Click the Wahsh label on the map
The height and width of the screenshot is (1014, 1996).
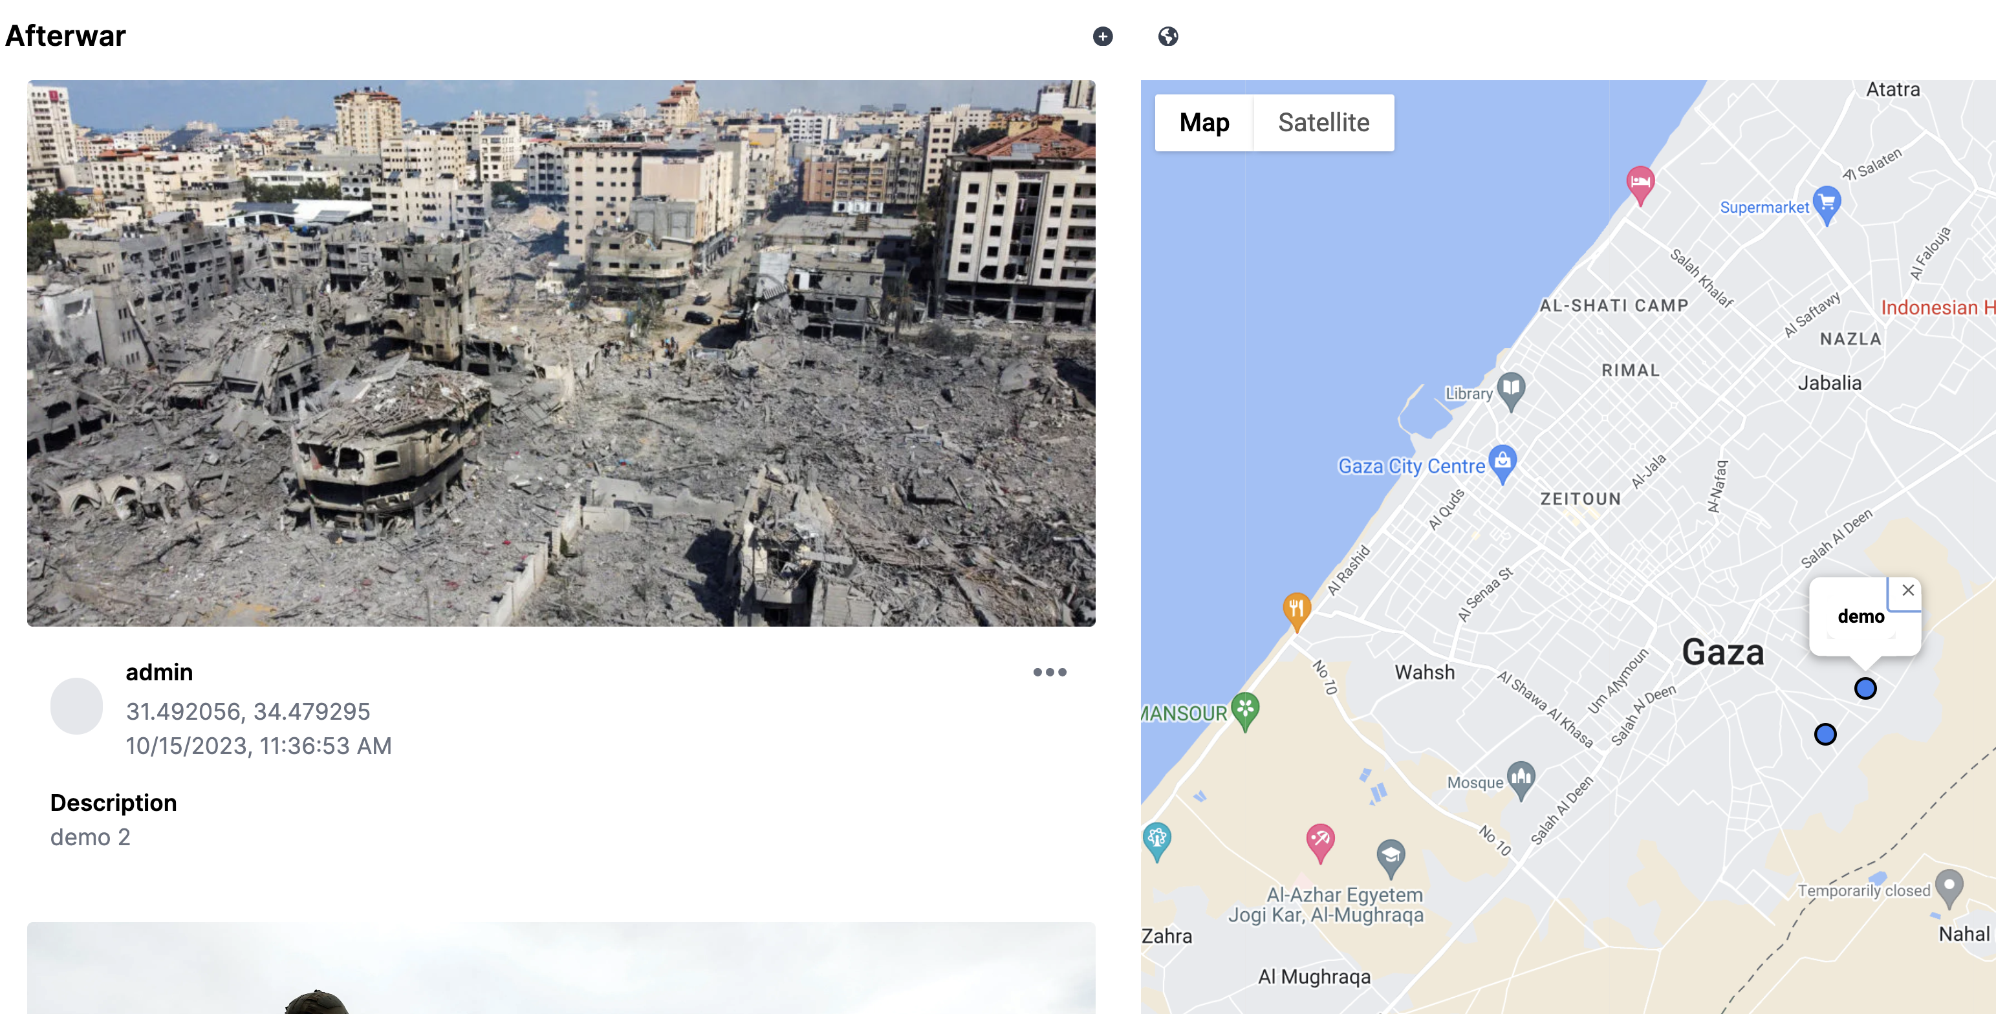point(1424,672)
